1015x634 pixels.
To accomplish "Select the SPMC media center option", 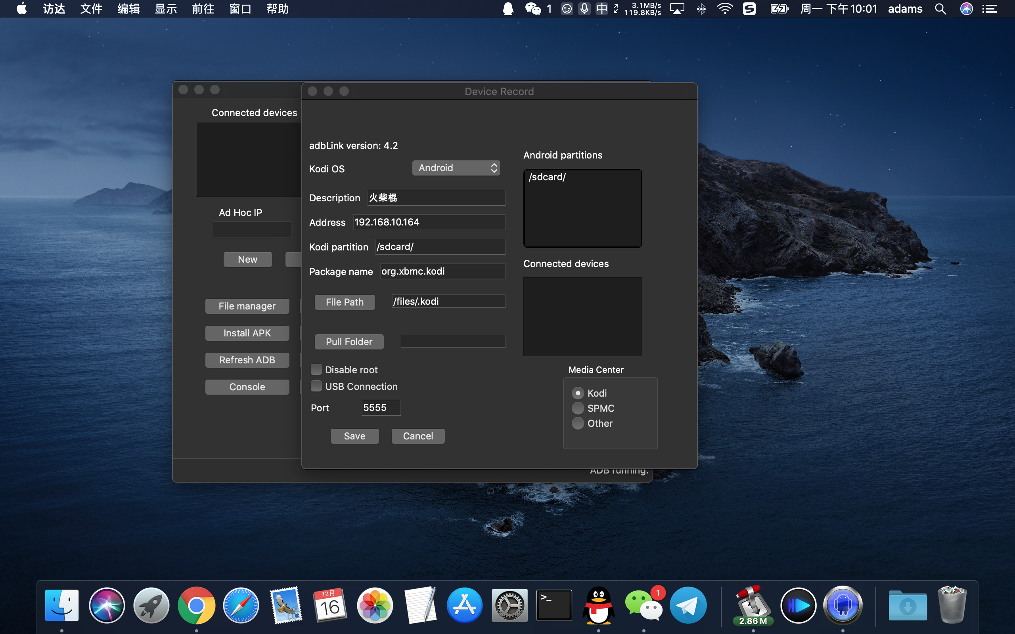I will click(x=578, y=408).
